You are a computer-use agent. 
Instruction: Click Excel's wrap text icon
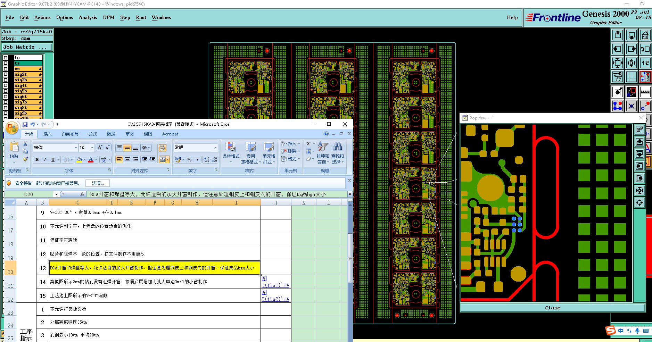coord(162,148)
